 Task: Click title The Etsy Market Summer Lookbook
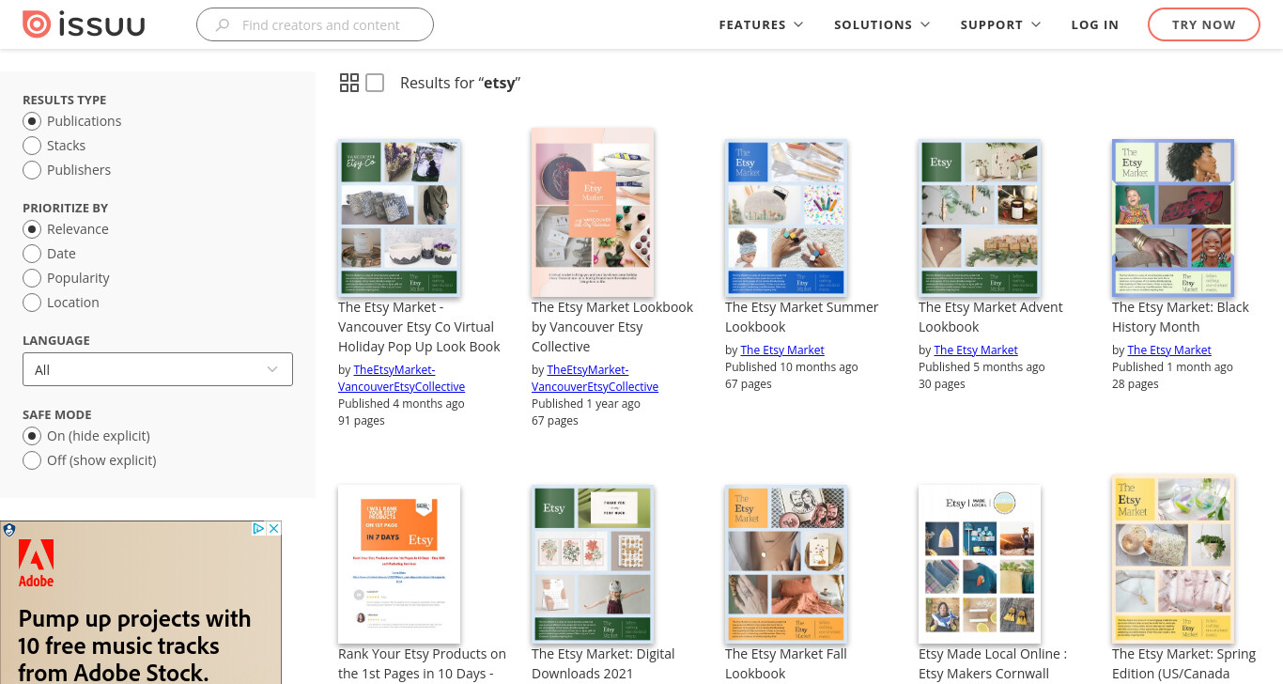(x=802, y=317)
